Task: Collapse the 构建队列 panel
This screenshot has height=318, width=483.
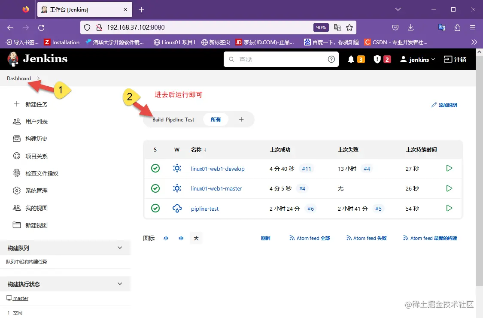Action: coord(120,248)
